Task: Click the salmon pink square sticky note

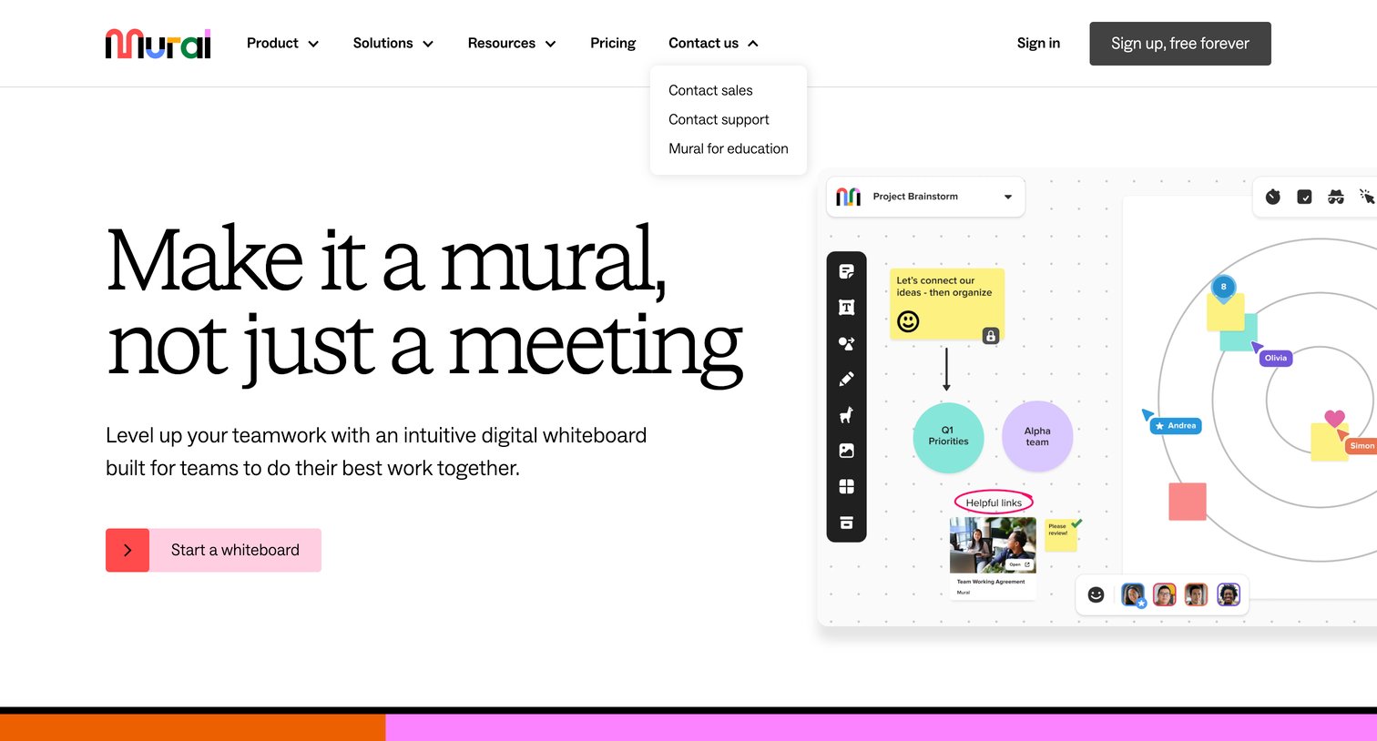Action: tap(1188, 502)
